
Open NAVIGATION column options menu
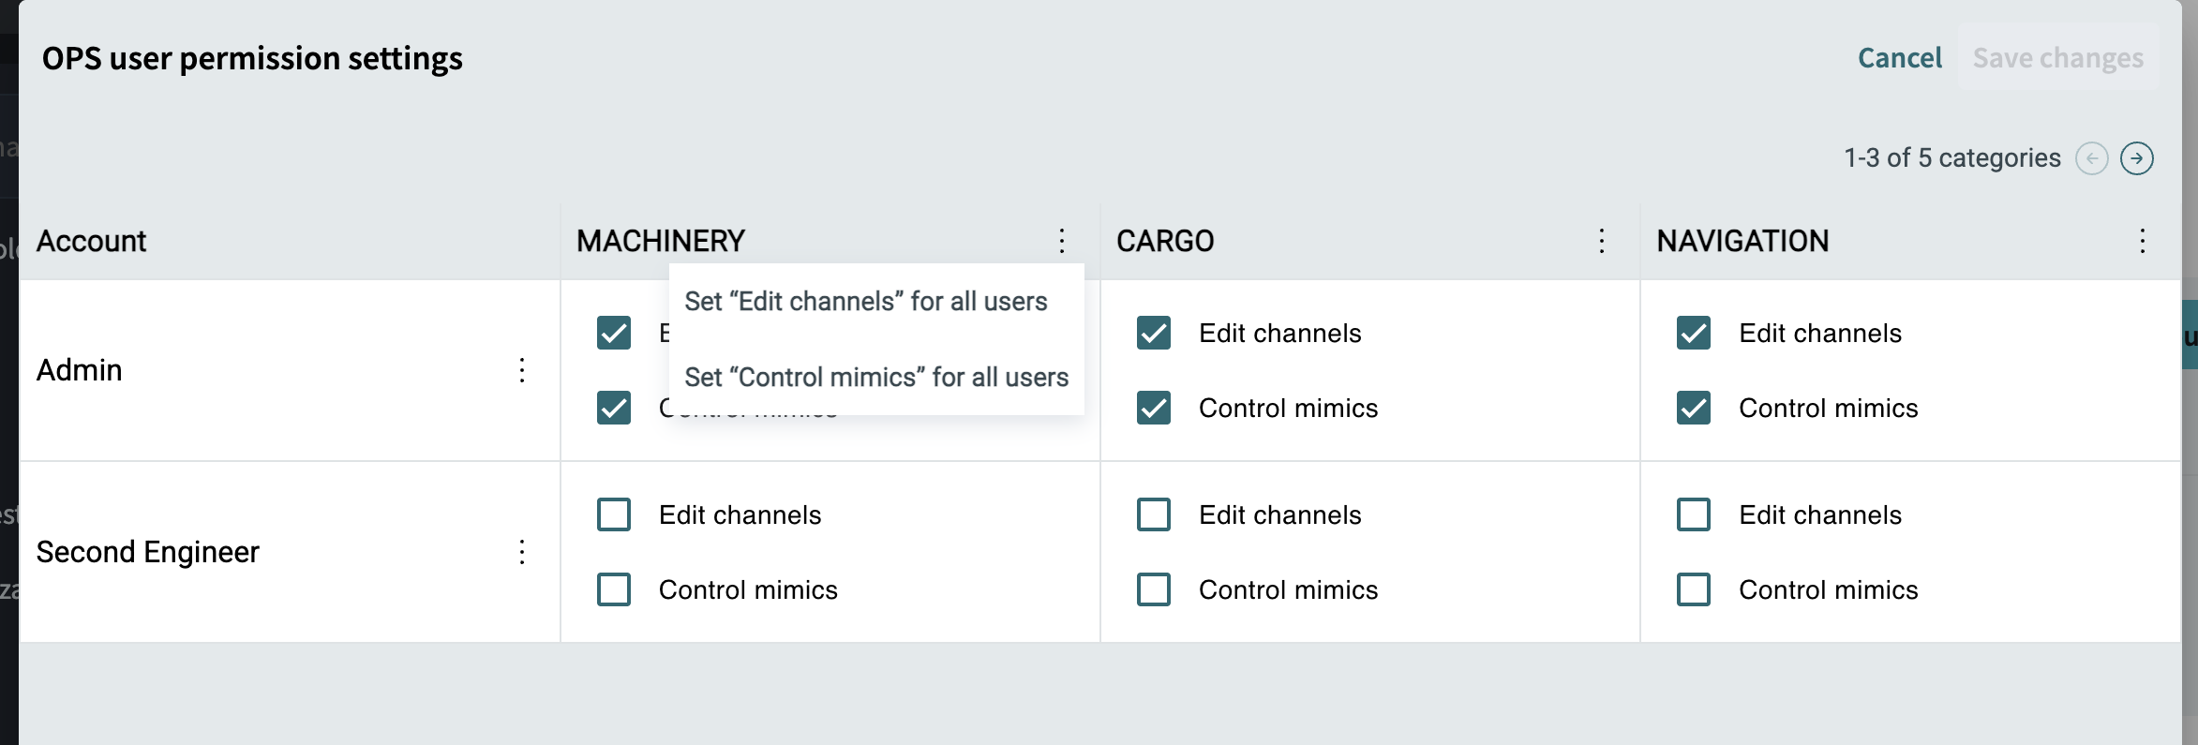[2142, 241]
